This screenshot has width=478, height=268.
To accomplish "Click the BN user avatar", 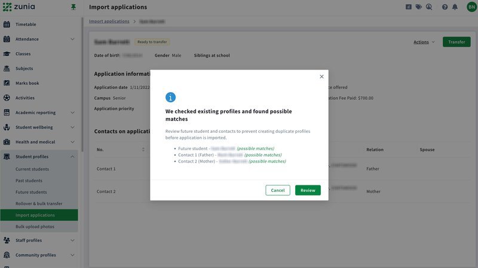I will [471, 7].
